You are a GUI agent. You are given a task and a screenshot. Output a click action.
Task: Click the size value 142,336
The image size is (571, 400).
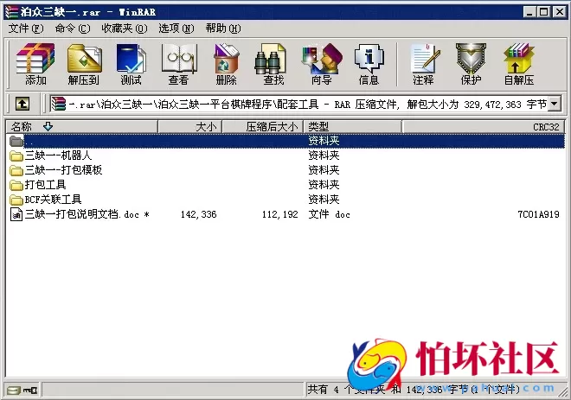click(x=198, y=214)
